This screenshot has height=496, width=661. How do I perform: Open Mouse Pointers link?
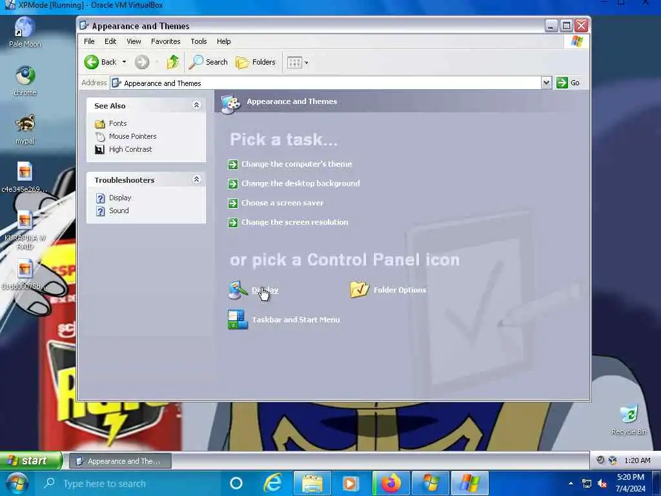point(132,136)
